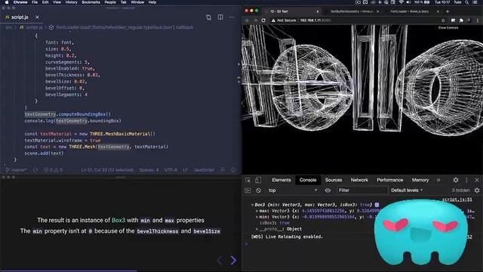Close the script.js editor tab

tap(37, 17)
